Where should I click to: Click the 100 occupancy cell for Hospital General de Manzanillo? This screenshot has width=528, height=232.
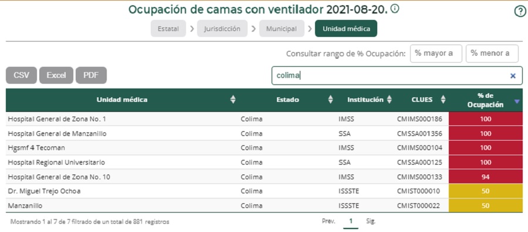click(x=486, y=134)
